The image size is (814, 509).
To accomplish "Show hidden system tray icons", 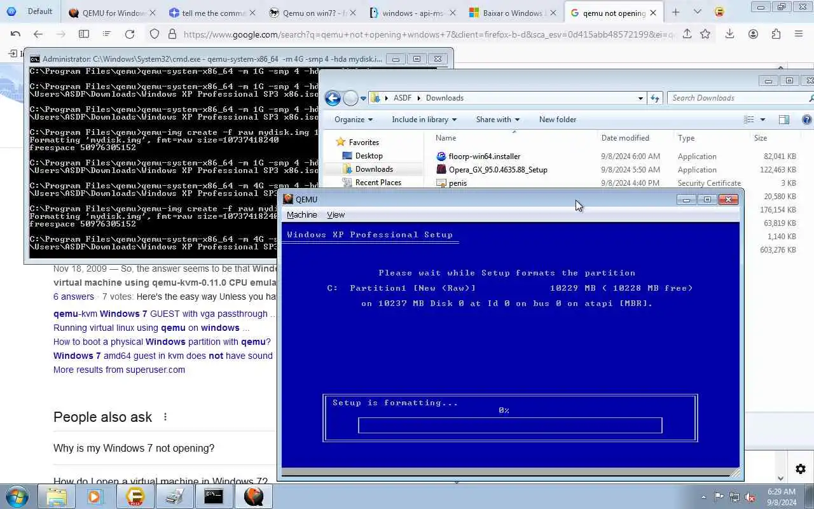I will click(x=703, y=497).
